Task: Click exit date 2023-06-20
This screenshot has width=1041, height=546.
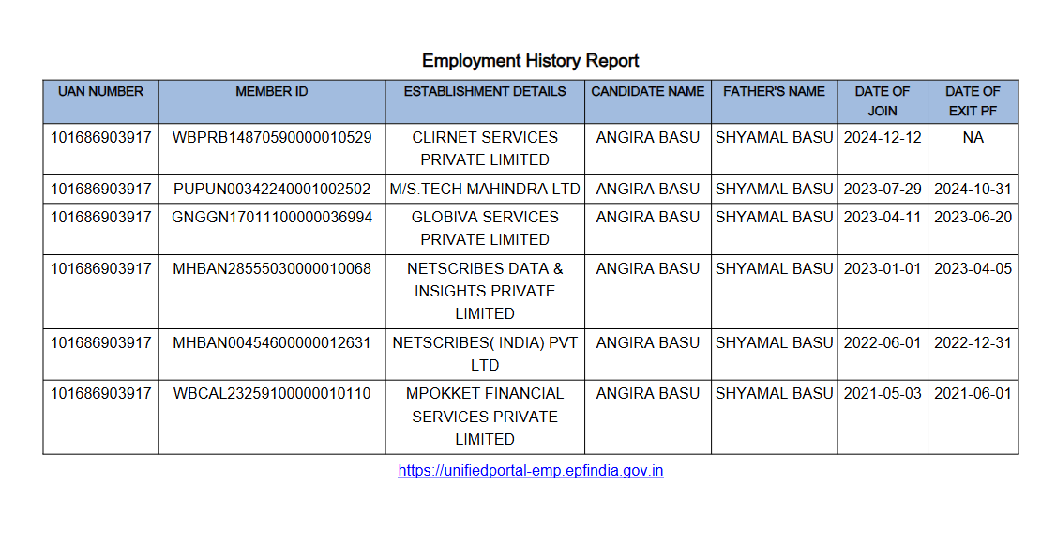Action: click(x=973, y=218)
